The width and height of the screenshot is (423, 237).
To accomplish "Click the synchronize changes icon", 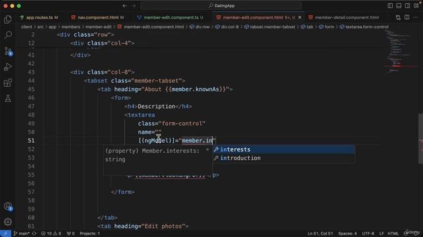I will tap(34, 234).
